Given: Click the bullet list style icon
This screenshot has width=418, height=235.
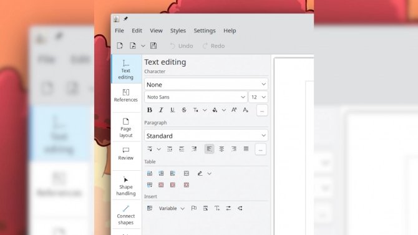Looking at the screenshot, I should pos(150,149).
